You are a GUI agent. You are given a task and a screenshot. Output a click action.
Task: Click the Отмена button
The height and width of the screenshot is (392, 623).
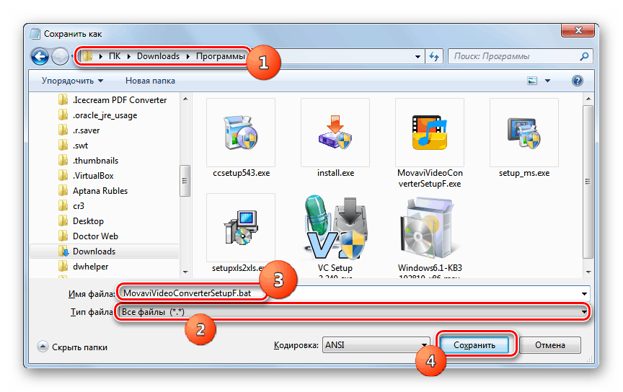550,345
